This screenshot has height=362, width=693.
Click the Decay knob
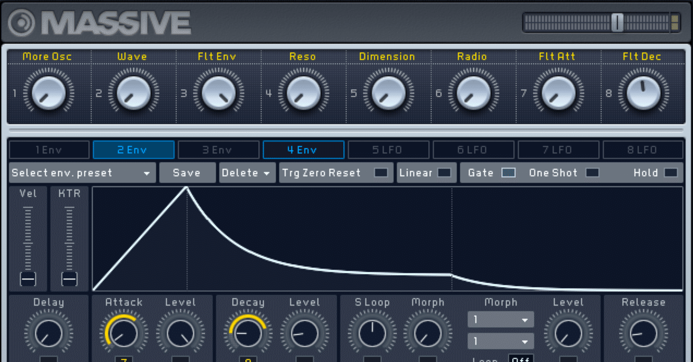point(248,333)
